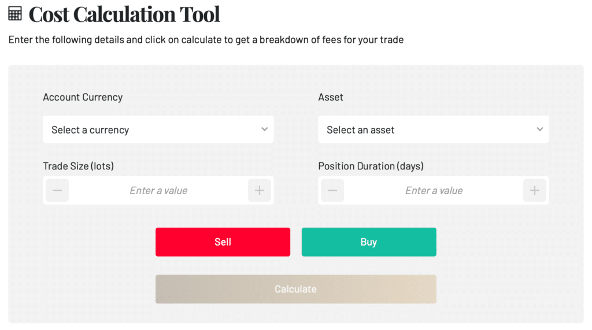Decrease Trade Size with the minus button

click(x=57, y=190)
